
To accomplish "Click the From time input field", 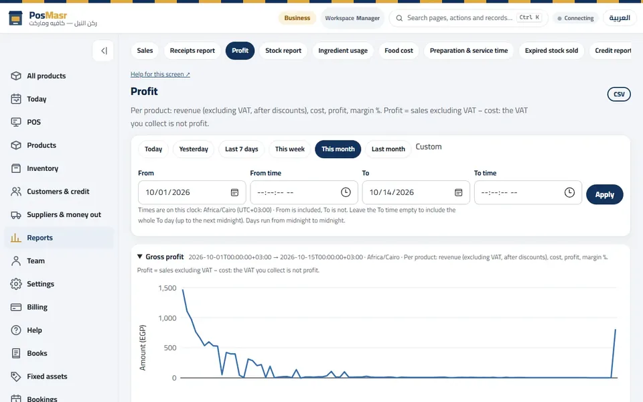I will point(304,192).
